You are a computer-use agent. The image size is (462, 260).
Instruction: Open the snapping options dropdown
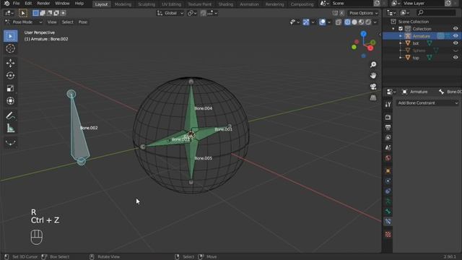click(x=213, y=13)
